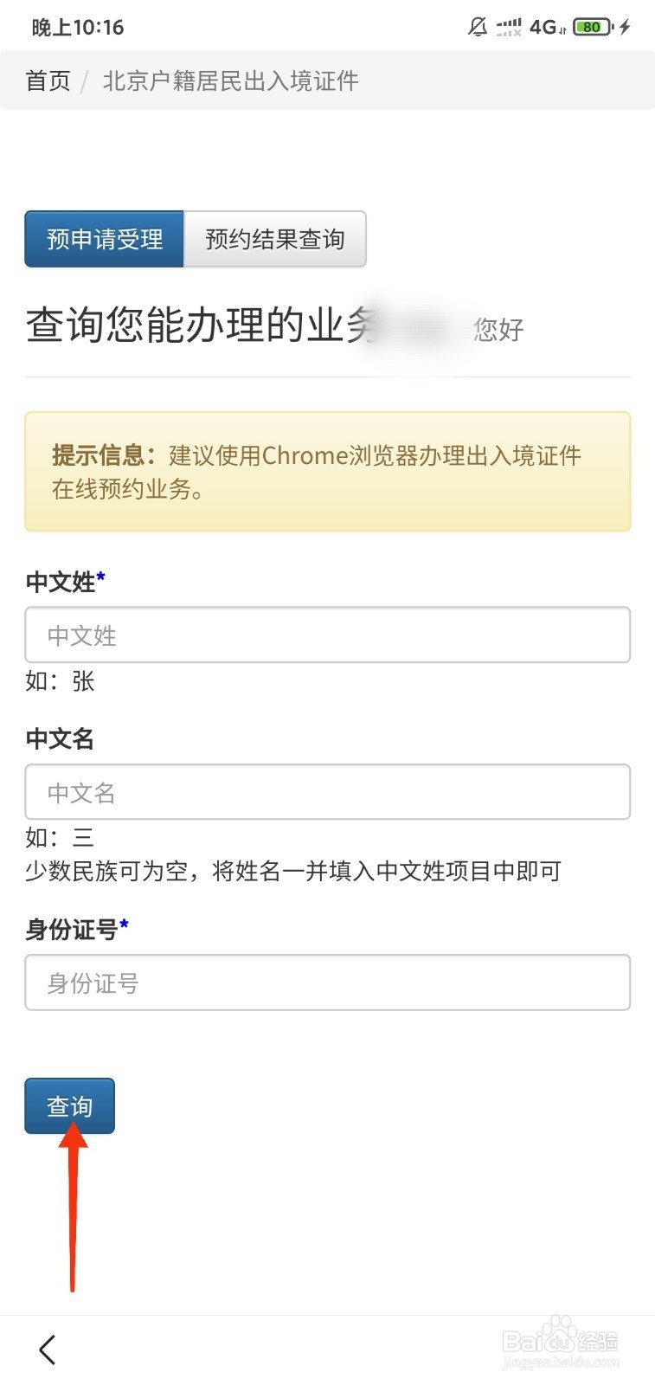Tap the back chevron at the bottom
655x1385 pixels.
(48, 1349)
